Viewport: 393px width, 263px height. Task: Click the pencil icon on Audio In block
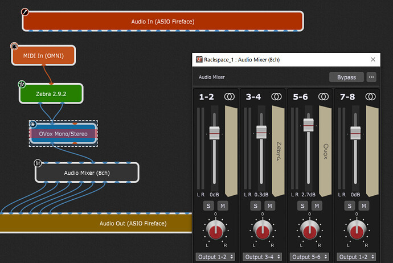click(25, 12)
